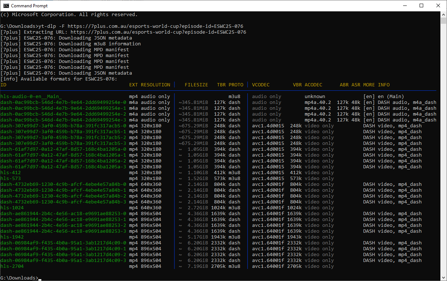Click the ACODEC column header
The width and height of the screenshot is (447, 281).
[x=313, y=85]
